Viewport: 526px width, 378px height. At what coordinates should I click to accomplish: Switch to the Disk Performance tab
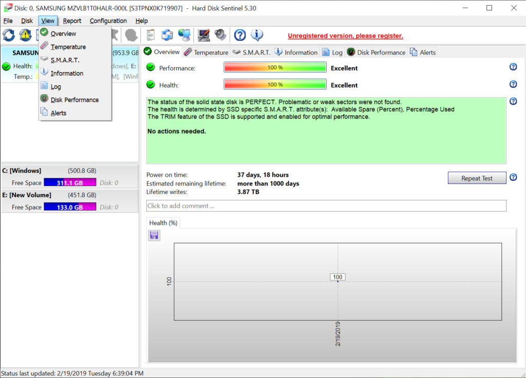tap(377, 52)
